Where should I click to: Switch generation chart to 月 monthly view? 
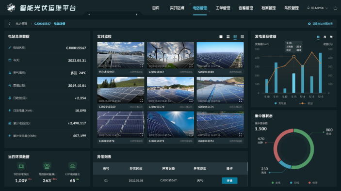point(325,37)
